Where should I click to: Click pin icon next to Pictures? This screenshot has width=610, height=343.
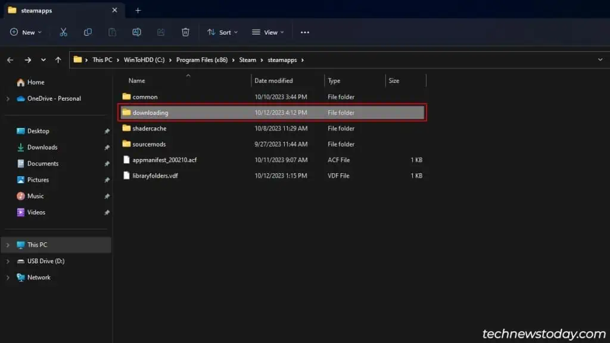pos(107,180)
